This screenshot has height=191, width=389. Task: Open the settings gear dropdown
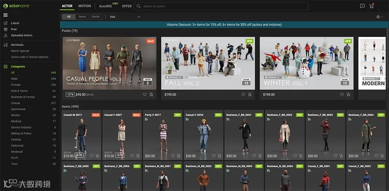tap(380, 17)
